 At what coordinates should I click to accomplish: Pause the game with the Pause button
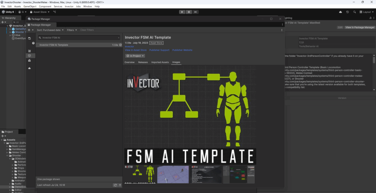point(189,12)
